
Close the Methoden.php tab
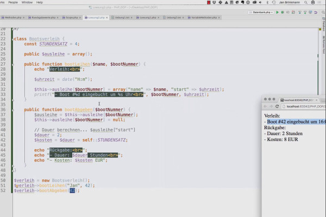pos(23,18)
